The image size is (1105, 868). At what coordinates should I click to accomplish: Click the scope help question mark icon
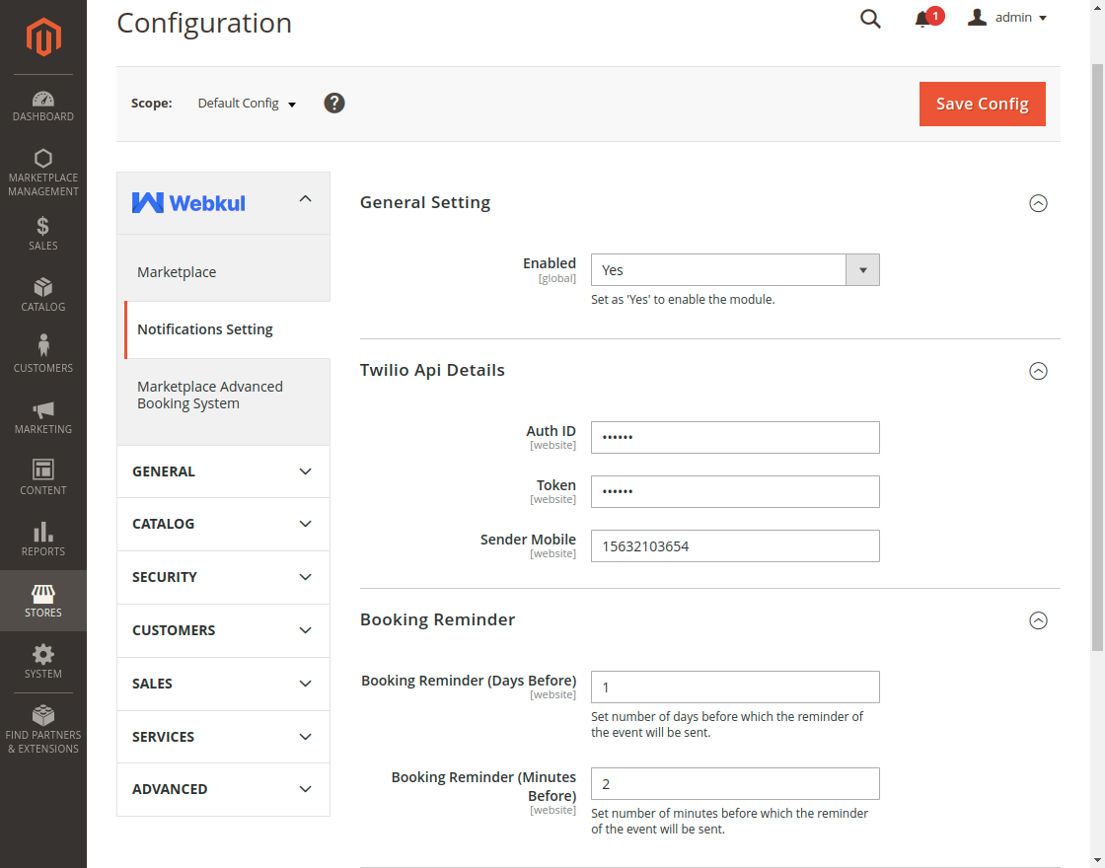tap(334, 104)
